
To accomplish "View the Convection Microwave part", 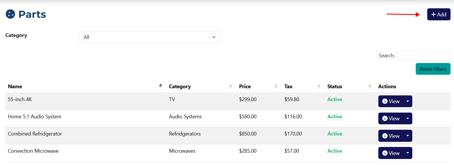I will (391, 153).
